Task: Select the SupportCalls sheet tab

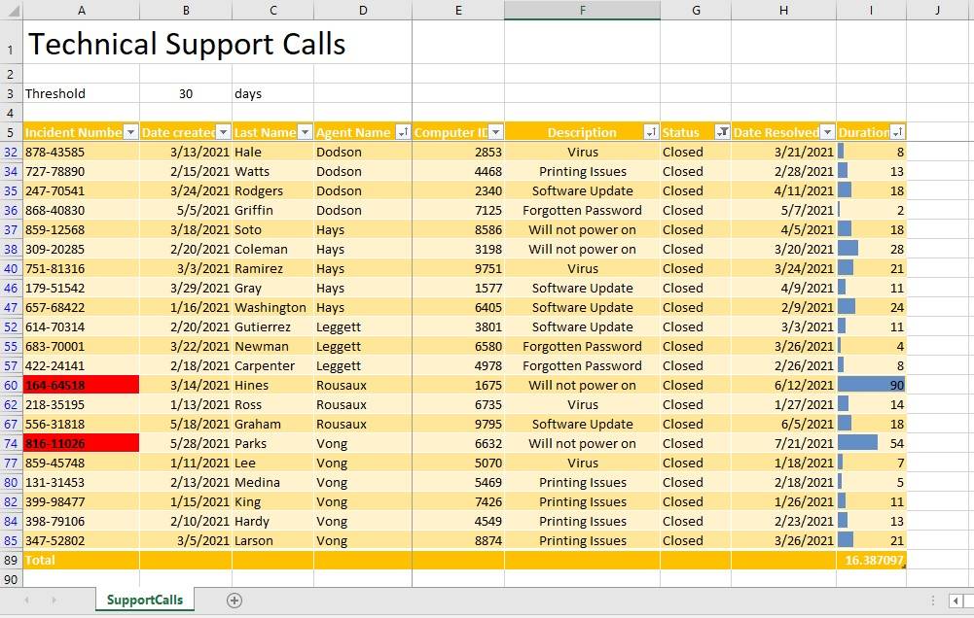Action: coord(145,600)
